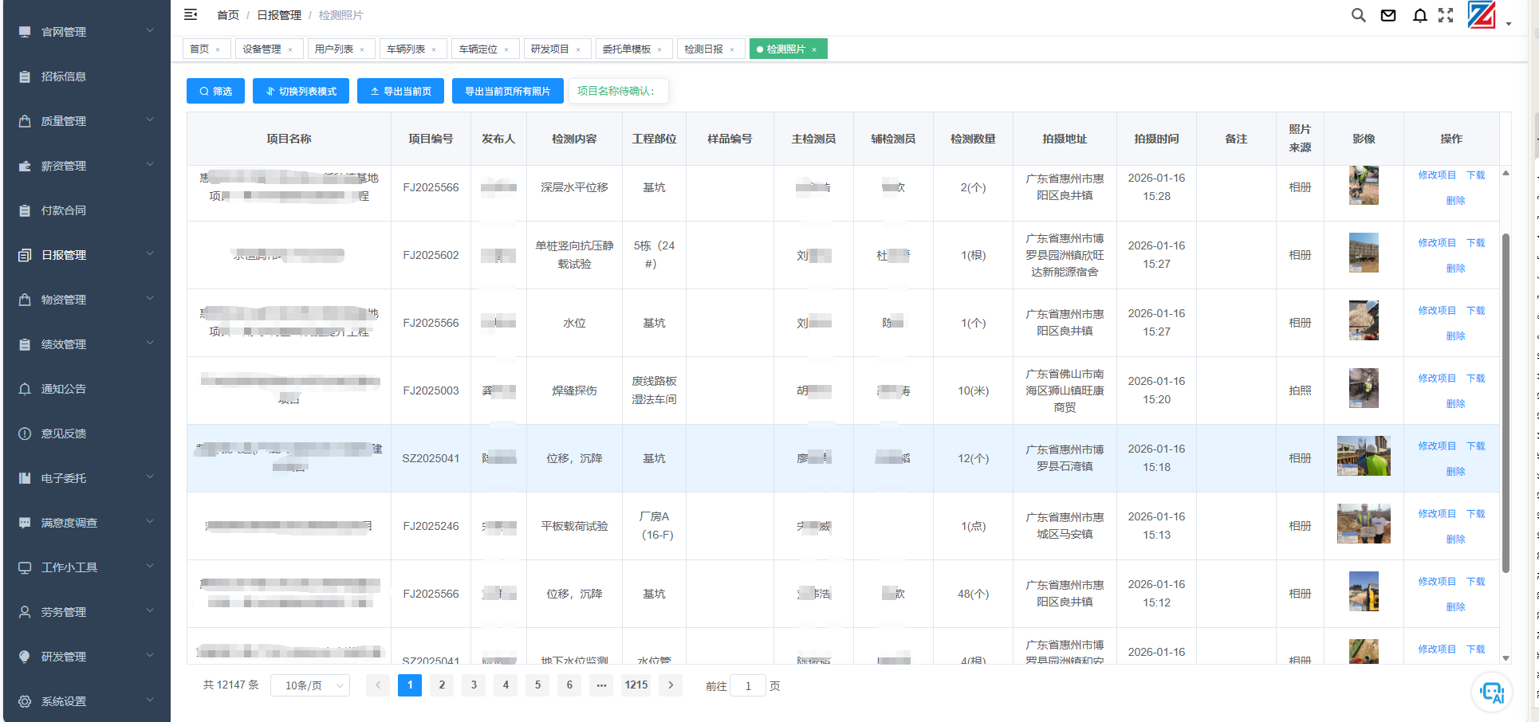The width and height of the screenshot is (1539, 722).
Task: Open the mail envelope icon
Action: (x=1388, y=15)
